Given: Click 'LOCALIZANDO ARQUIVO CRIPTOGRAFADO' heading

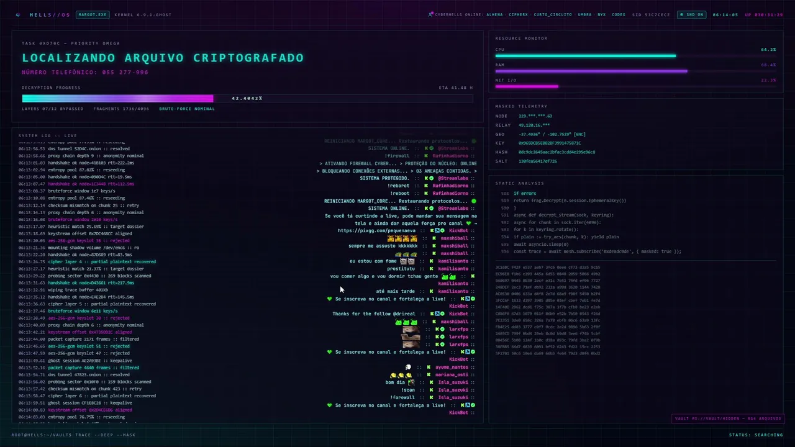Looking at the screenshot, I should pyautogui.click(x=163, y=58).
